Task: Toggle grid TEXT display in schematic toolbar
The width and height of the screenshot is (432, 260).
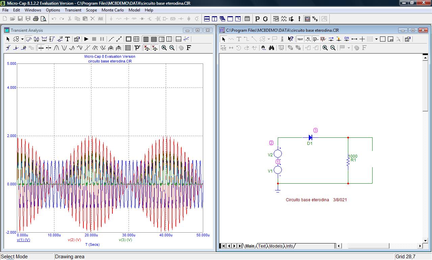Action: 300,39
